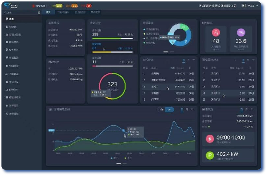Switch to the 首页 tab in tab bar
267x175 pixels.
point(48,12)
